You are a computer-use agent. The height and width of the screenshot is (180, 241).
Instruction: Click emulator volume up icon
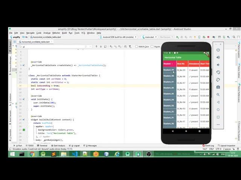(218, 57)
